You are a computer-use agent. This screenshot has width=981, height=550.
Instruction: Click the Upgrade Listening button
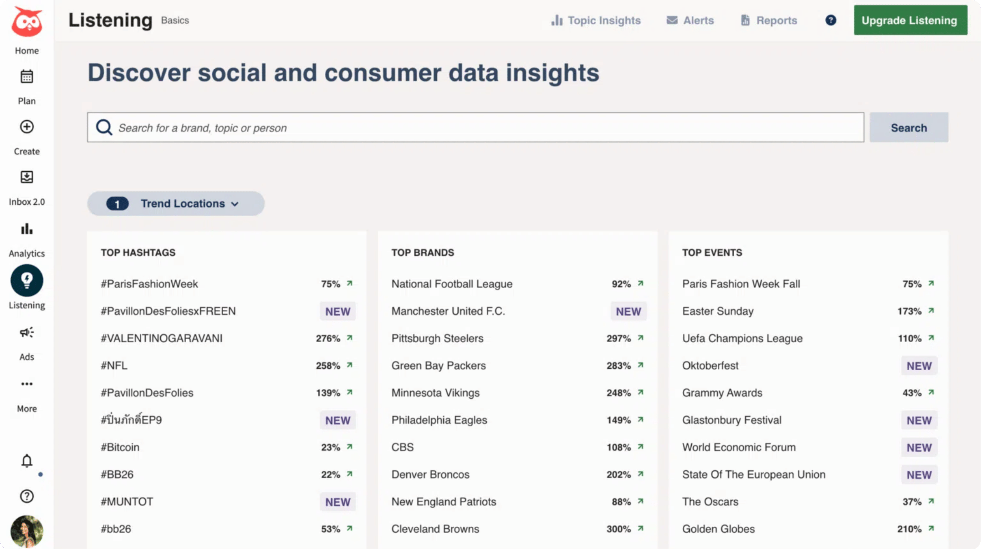tap(910, 20)
